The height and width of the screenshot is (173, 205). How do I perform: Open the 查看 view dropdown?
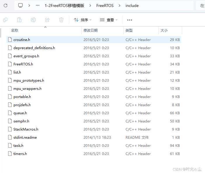tap(109, 20)
